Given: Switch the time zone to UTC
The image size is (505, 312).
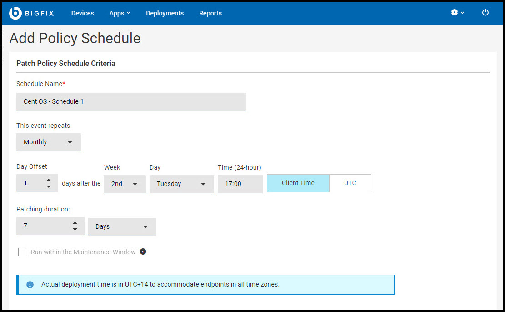Looking at the screenshot, I should (x=350, y=183).
